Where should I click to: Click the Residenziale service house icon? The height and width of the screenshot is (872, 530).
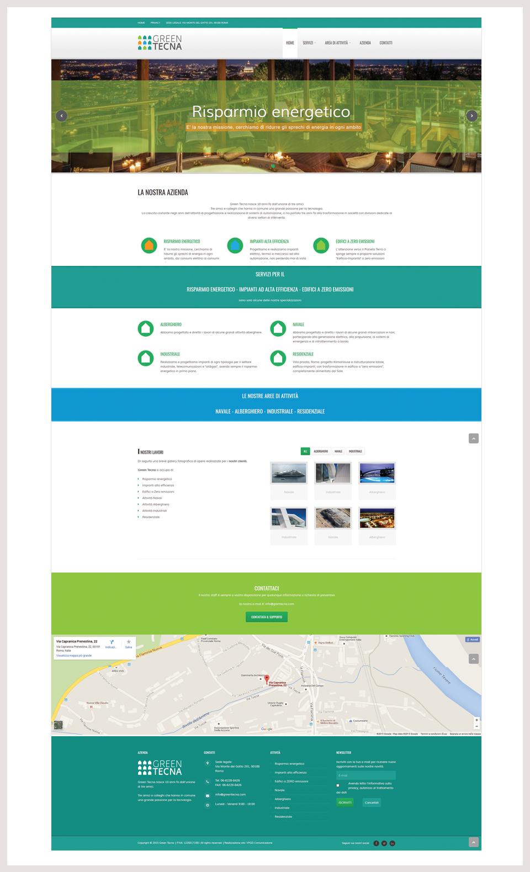pyautogui.click(x=278, y=358)
